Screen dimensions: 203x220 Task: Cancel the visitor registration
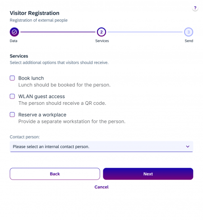(101, 187)
